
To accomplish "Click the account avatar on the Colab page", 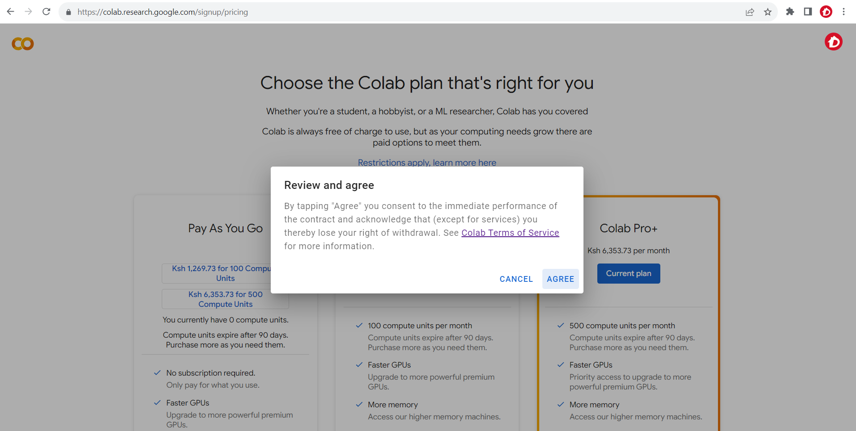I will coord(834,42).
